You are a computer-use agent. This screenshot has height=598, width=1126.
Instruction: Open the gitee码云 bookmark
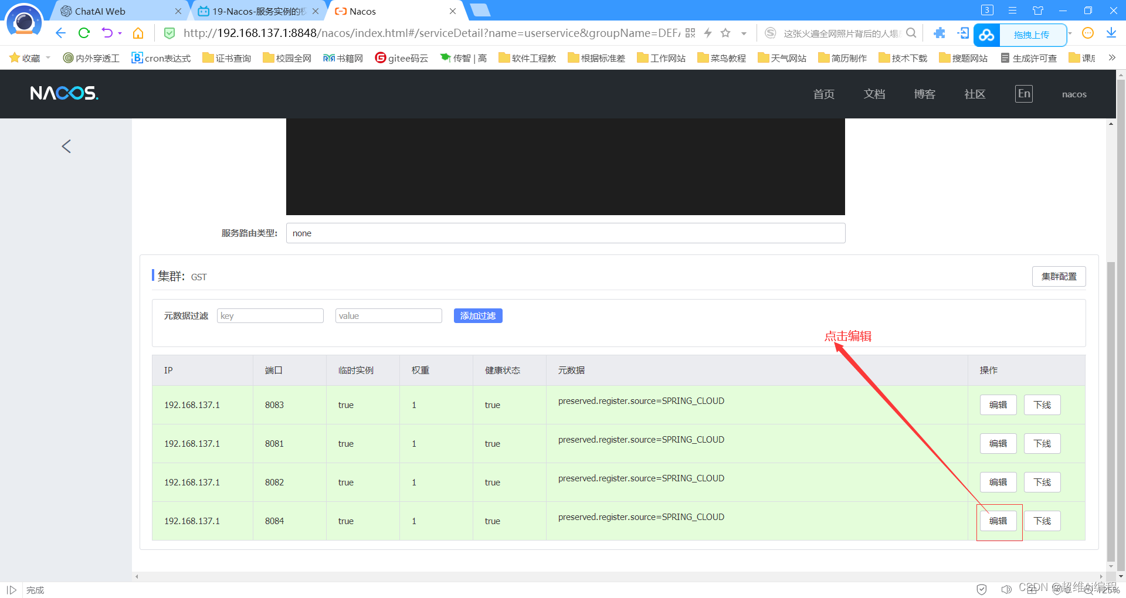(402, 57)
